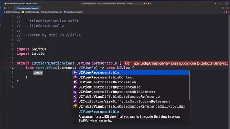Click line number 12 in the gutter

click(12, 68)
